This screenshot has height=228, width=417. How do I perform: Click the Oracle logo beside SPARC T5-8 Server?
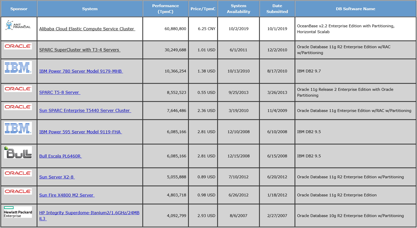pyautogui.click(x=18, y=89)
